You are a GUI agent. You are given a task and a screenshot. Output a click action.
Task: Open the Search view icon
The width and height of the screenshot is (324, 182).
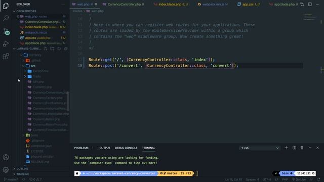tap(6, 18)
